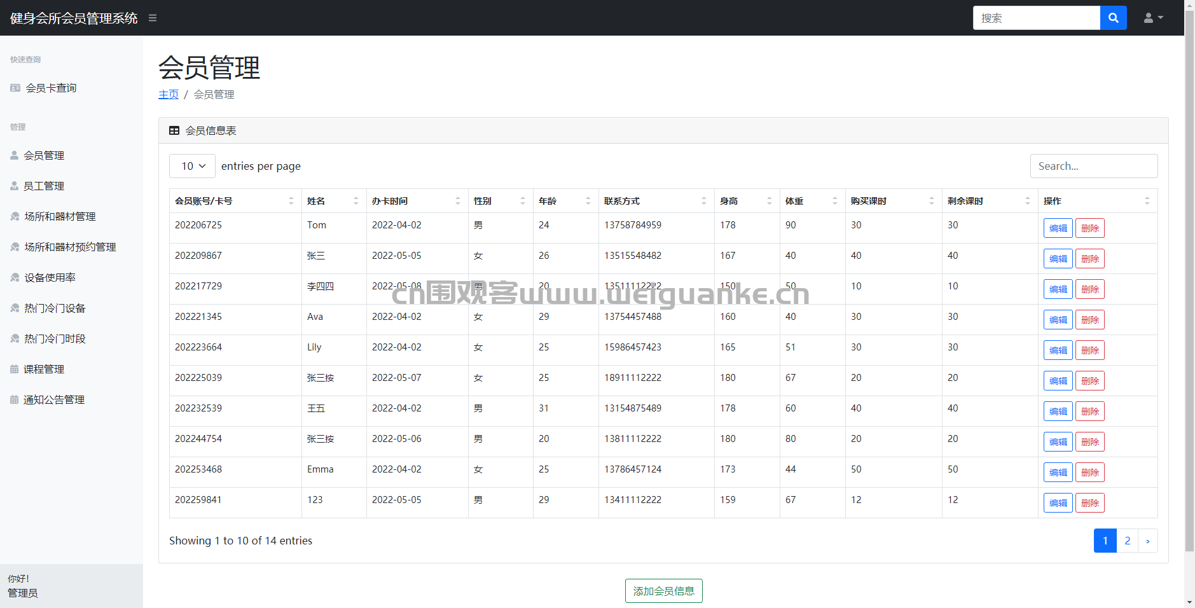This screenshot has width=1195, height=608.
Task: Click the 热门冷门设备 icon in sidebar
Action: click(x=15, y=308)
